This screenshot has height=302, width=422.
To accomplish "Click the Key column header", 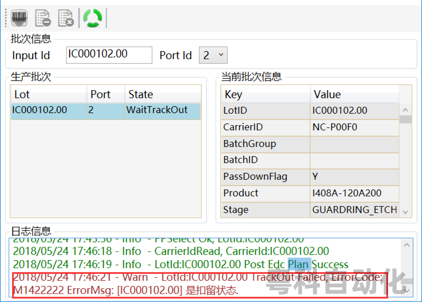I will (x=265, y=94).
